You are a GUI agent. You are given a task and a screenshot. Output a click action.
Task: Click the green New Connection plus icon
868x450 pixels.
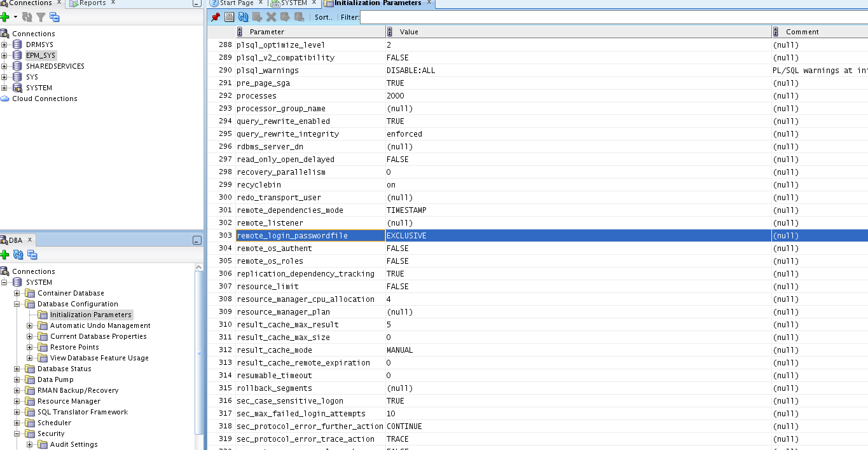(x=5, y=17)
